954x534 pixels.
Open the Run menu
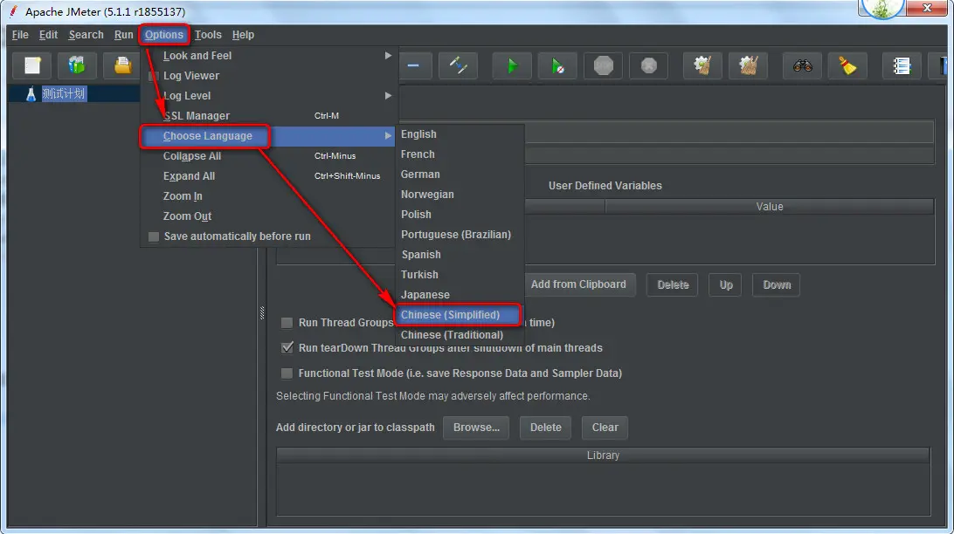pos(123,35)
